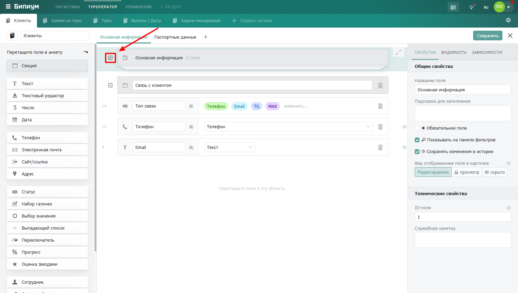Click the Сохранить button

[x=488, y=36]
